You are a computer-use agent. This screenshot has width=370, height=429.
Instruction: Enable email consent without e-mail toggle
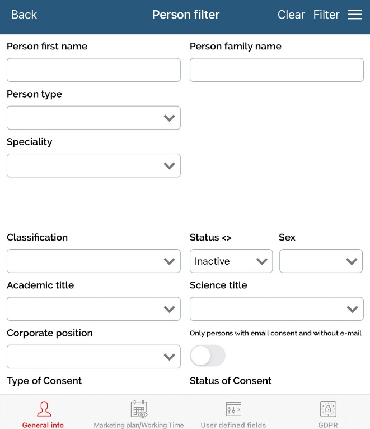[x=208, y=356]
